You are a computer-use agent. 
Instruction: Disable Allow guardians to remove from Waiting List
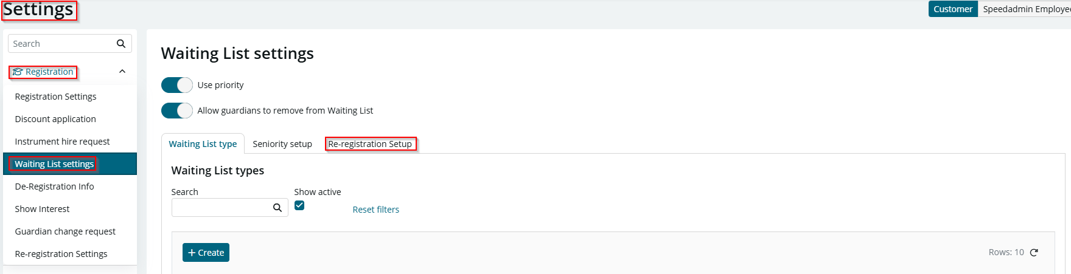point(177,111)
